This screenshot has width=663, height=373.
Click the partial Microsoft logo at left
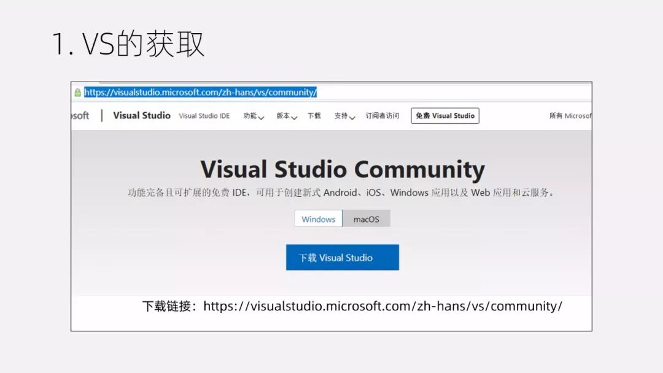pyautogui.click(x=80, y=116)
